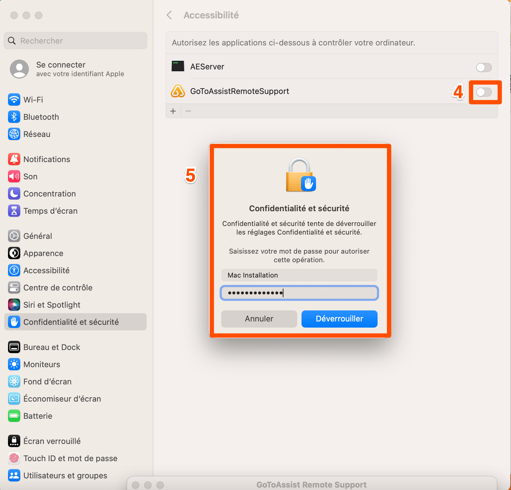Click the Déverrouiller button
511x490 pixels.
[340, 319]
